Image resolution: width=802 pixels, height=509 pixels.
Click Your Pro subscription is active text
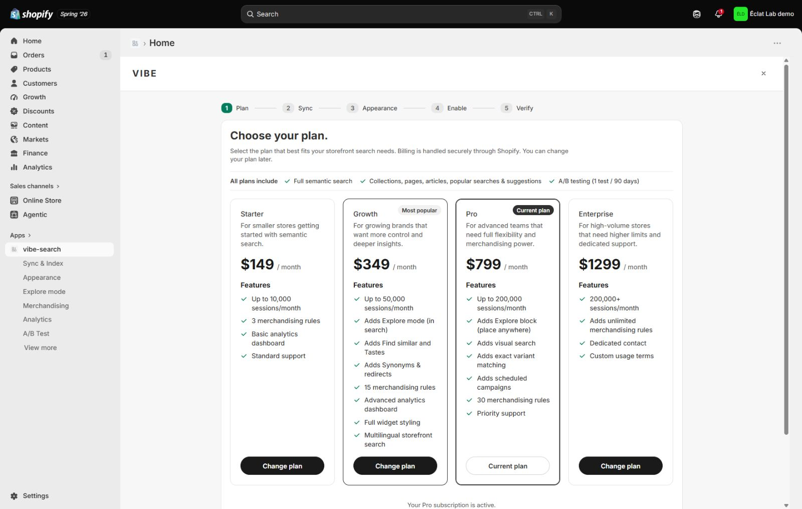(x=451, y=505)
